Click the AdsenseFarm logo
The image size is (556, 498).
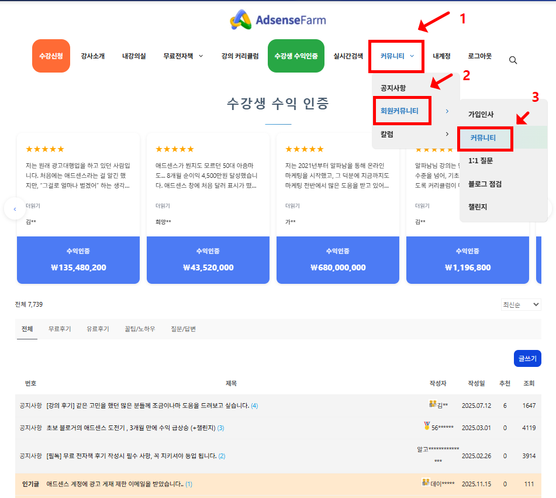pyautogui.click(x=278, y=19)
